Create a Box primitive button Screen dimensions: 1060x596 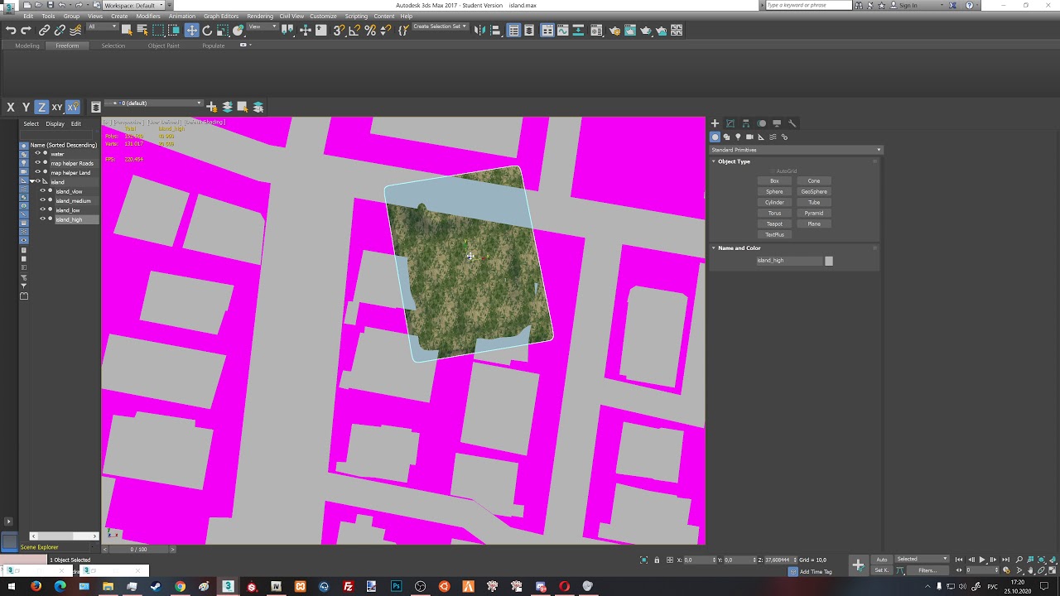coord(774,180)
